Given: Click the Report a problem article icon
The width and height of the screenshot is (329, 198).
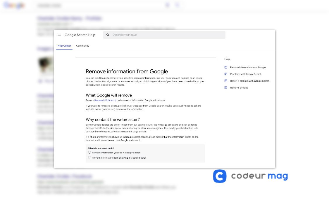Looking at the screenshot, I should (x=226, y=81).
